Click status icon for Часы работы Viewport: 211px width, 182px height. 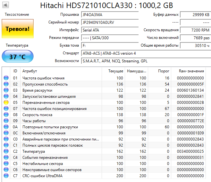click(x=6, y=121)
